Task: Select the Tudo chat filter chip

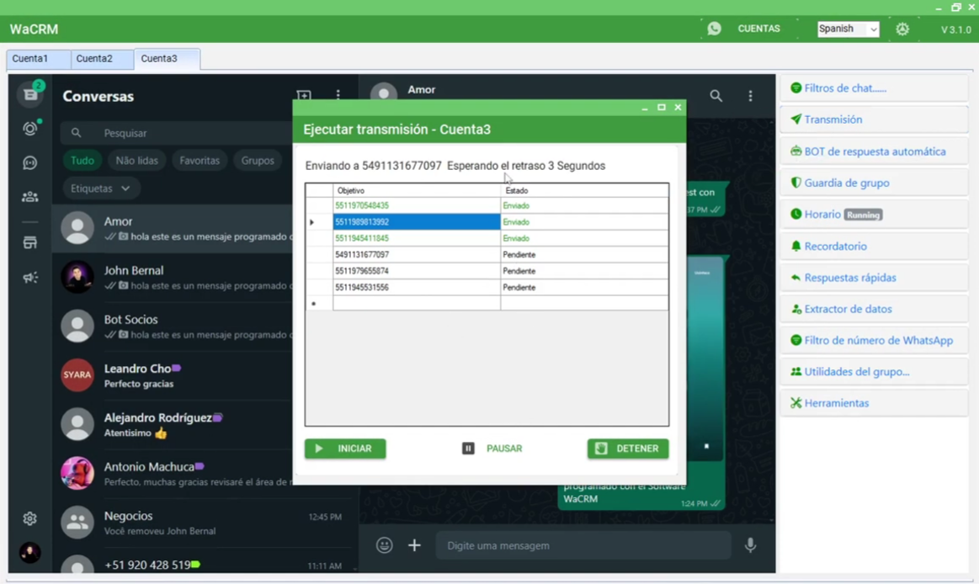Action: (82, 161)
